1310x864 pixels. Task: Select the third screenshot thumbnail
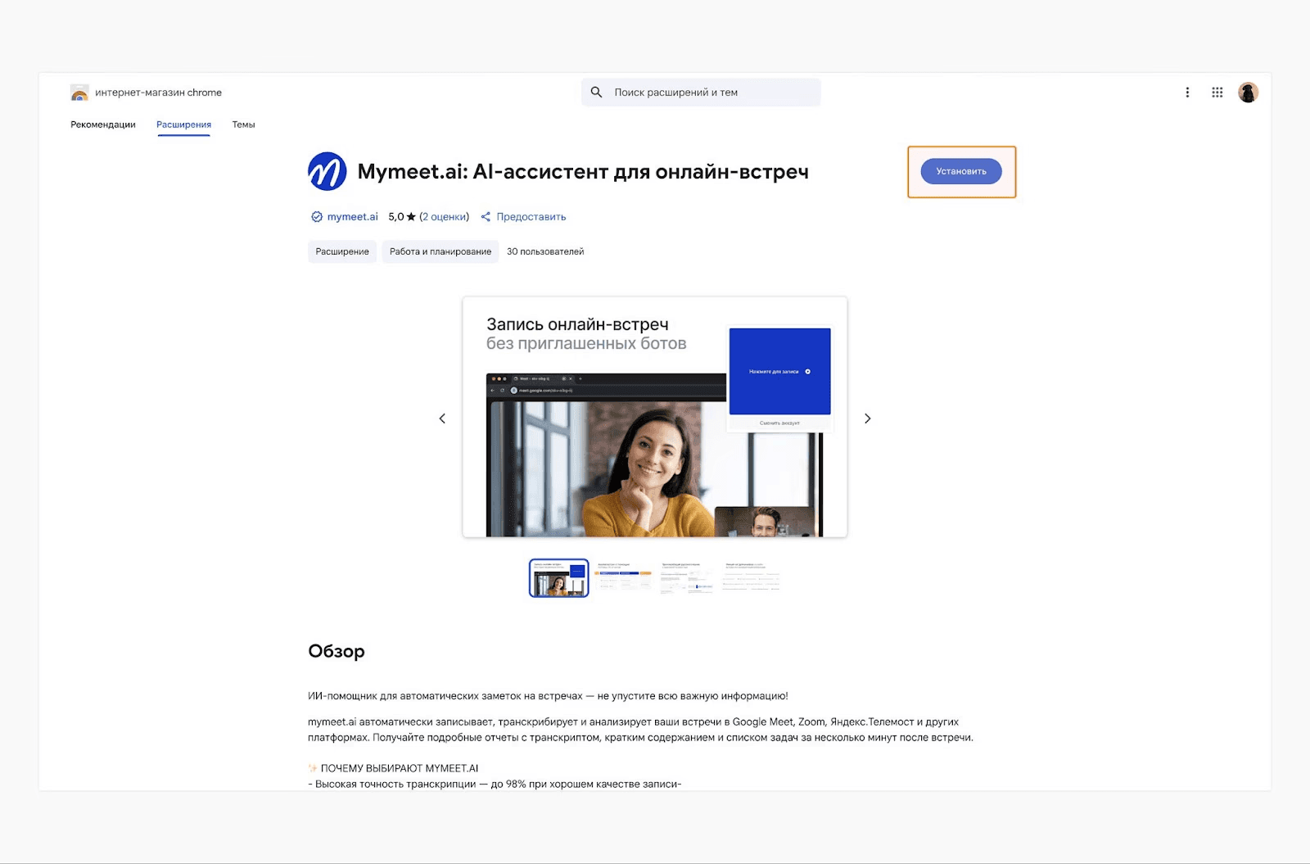click(x=688, y=578)
